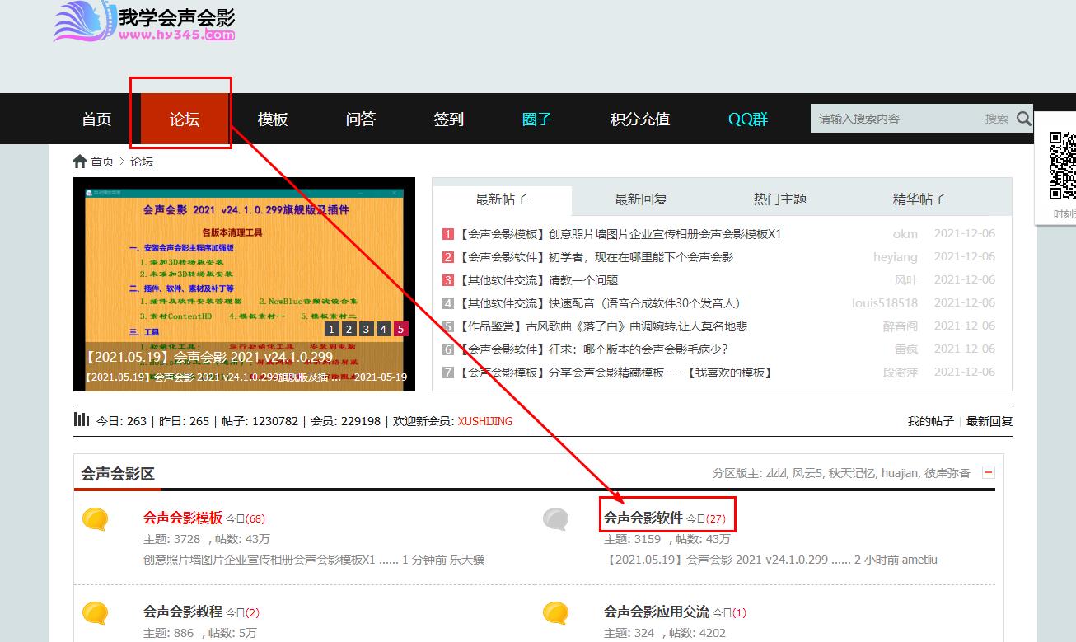Image resolution: width=1076 pixels, height=642 pixels.
Task: Open post 创意照片墙图片企业宣传相册会声会影模板X1
Action: 665,234
